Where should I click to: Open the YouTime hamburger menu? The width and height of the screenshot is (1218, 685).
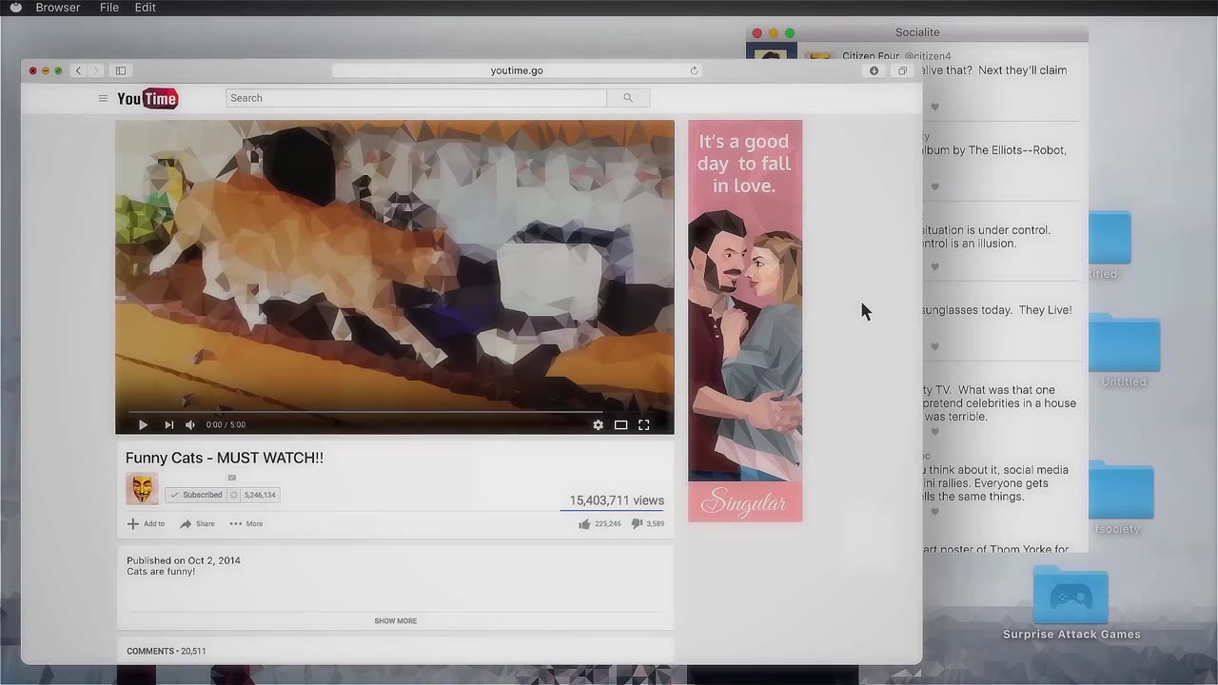(x=103, y=98)
